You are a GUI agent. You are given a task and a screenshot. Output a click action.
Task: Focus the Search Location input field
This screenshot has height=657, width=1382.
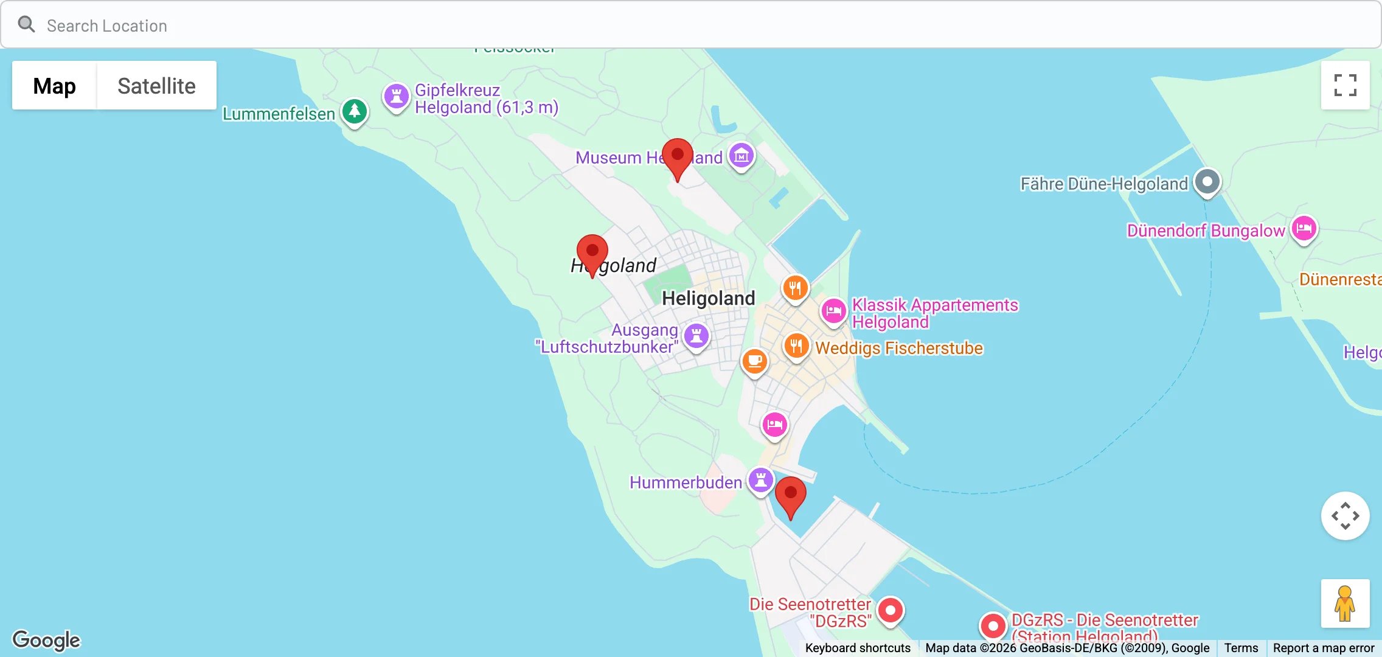coord(690,25)
